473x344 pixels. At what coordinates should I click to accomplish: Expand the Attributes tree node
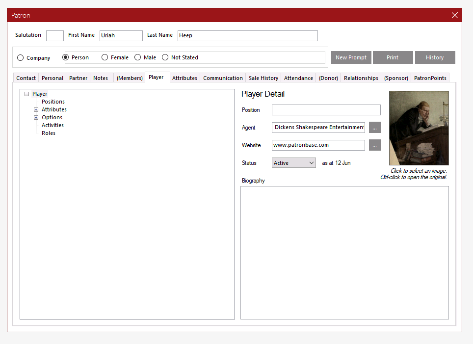pos(36,109)
